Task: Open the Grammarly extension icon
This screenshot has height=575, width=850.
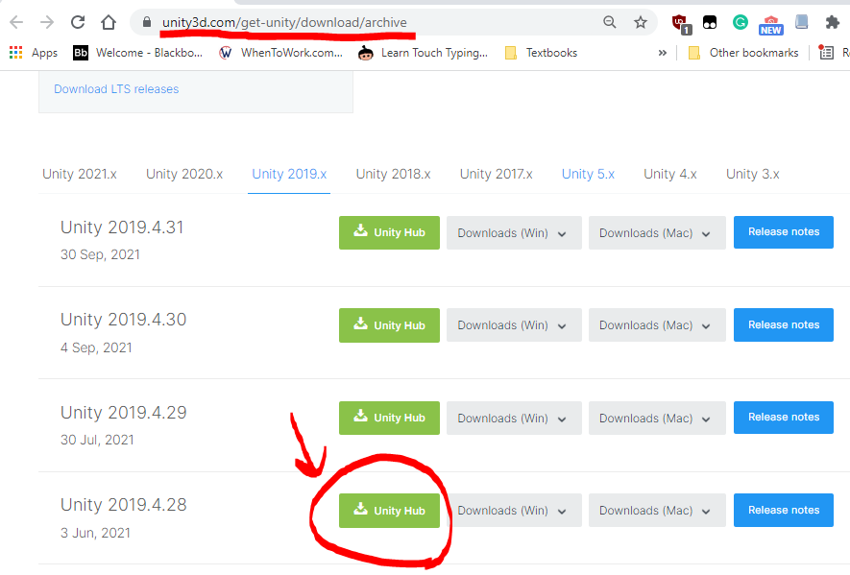Action: 741,22
